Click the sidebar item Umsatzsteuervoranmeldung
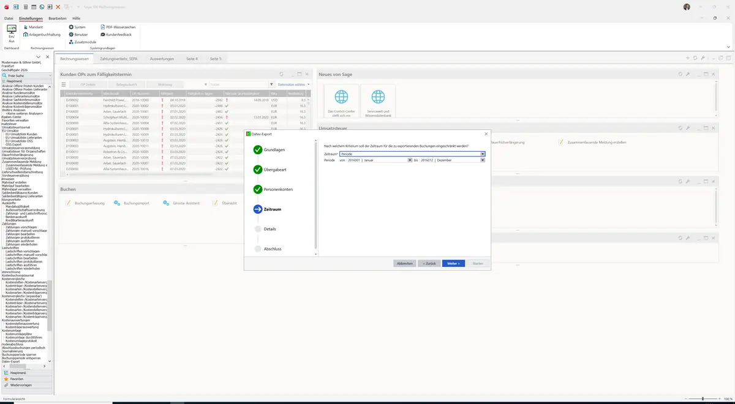Viewport: 735px width, 404px height. point(21,148)
